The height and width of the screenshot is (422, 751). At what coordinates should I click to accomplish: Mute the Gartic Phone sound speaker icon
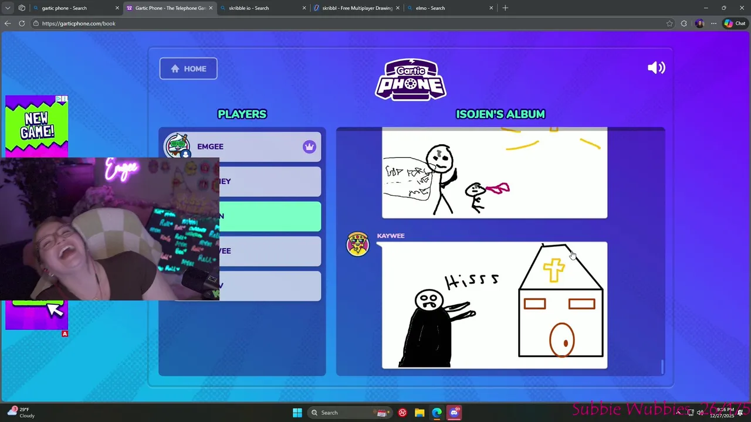[x=656, y=68]
